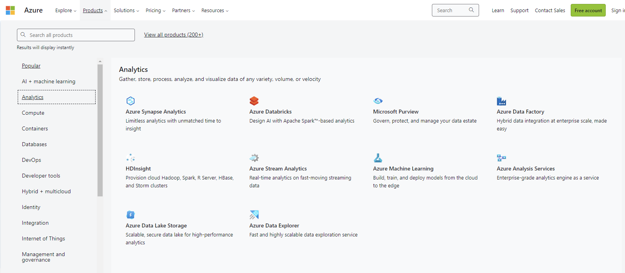Click the category list scrollbar

coord(100,130)
